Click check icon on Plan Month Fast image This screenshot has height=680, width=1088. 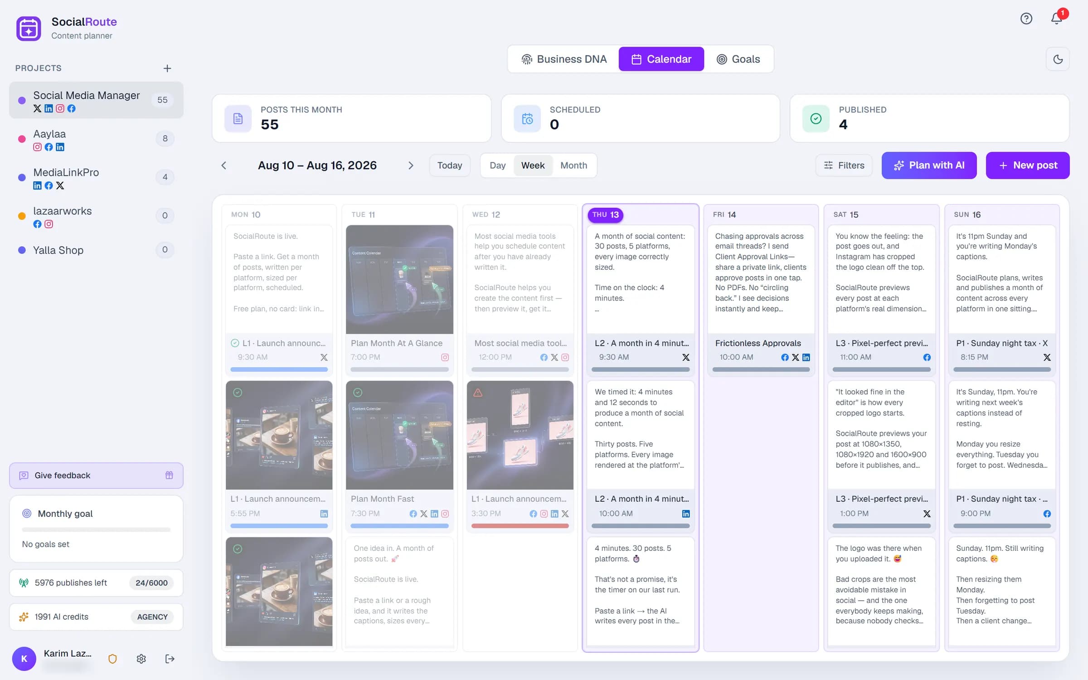tap(358, 393)
